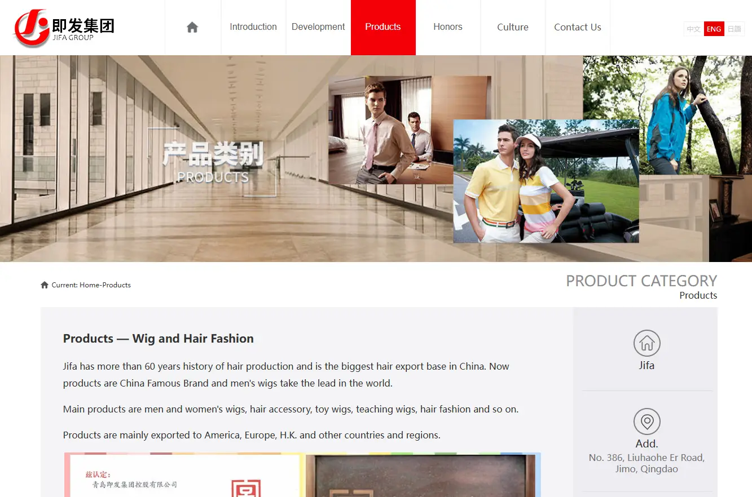
Task: Click the Liuhaohe Er Road address text
Action: click(647, 463)
